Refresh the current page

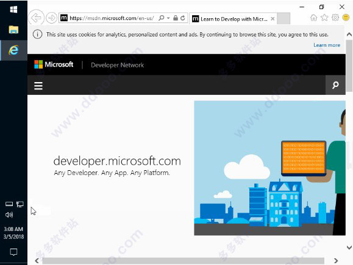183,18
